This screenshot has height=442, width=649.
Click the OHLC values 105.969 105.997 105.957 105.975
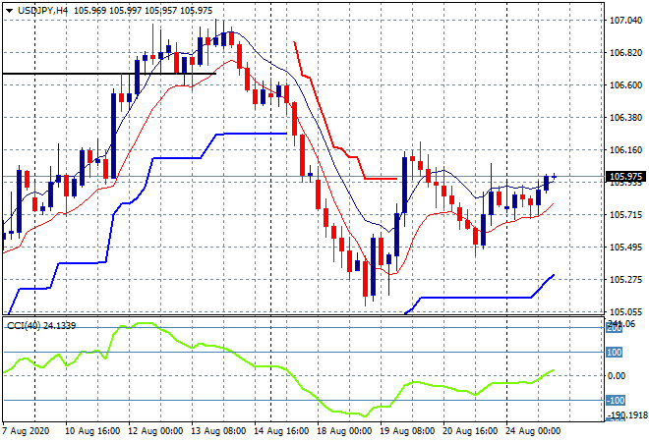143,11
